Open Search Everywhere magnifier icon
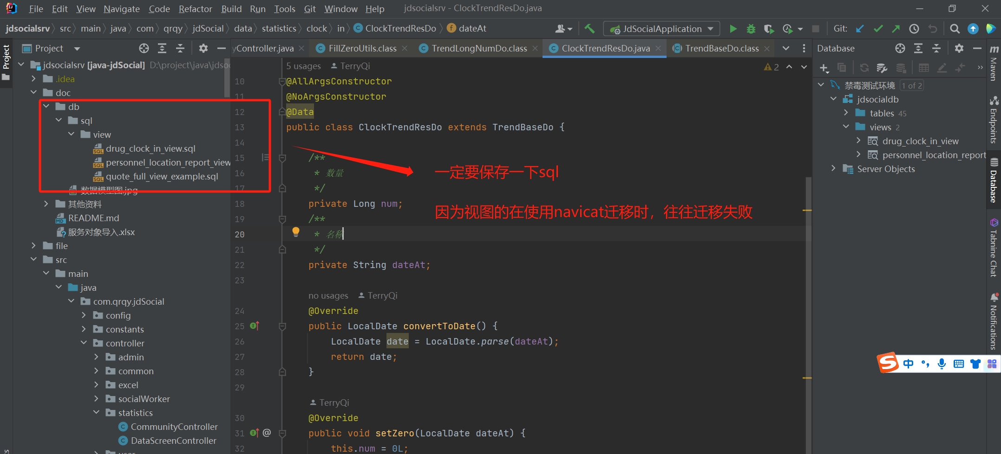Image resolution: width=1001 pixels, height=454 pixels. [955, 29]
